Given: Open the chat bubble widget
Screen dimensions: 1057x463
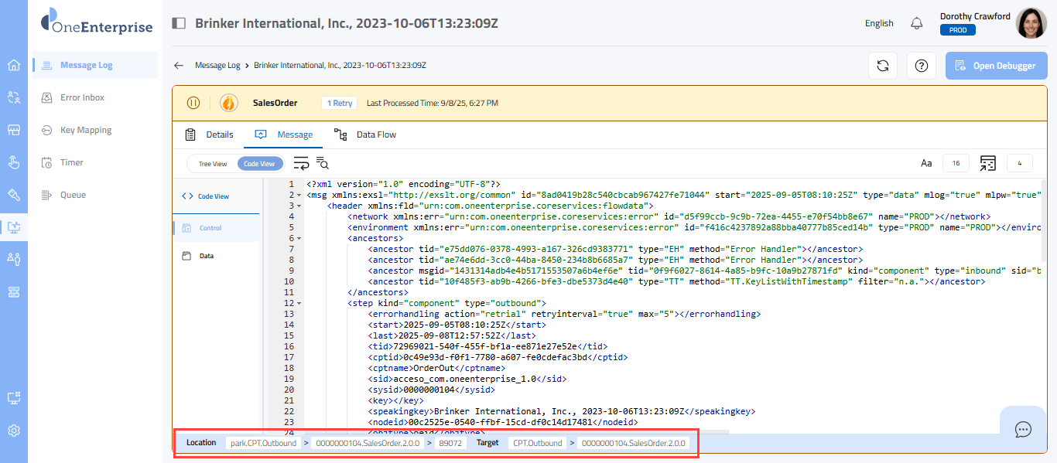Looking at the screenshot, I should pos(1023,429).
